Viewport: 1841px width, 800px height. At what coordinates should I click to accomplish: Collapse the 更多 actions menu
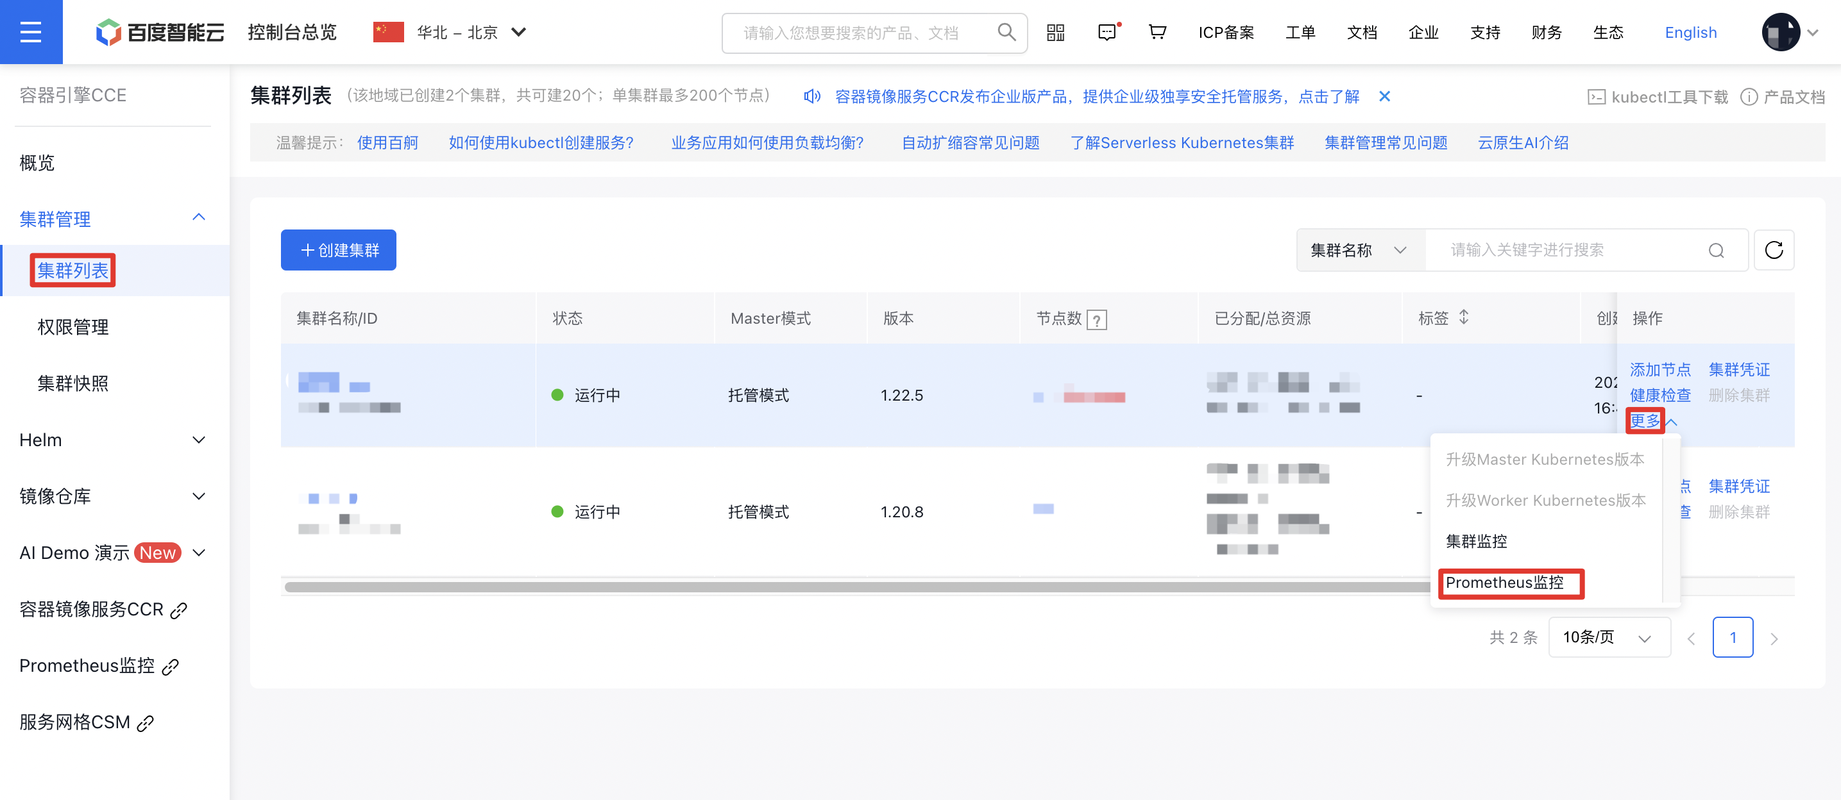[1652, 421]
